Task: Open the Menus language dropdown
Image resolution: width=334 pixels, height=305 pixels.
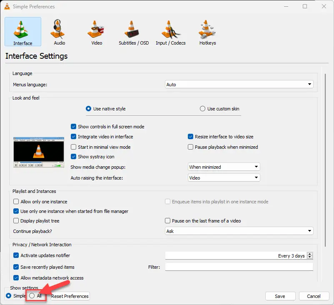Action: [239, 85]
